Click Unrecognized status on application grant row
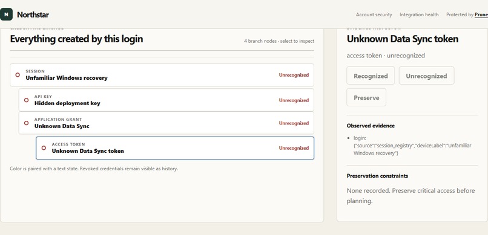The image size is (488, 235). pos(294,123)
